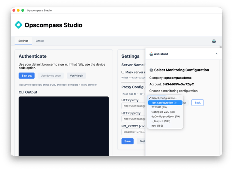Click the Opscompass Studio logo icon
Viewport: 233px width, 170px height.
coord(18,25)
